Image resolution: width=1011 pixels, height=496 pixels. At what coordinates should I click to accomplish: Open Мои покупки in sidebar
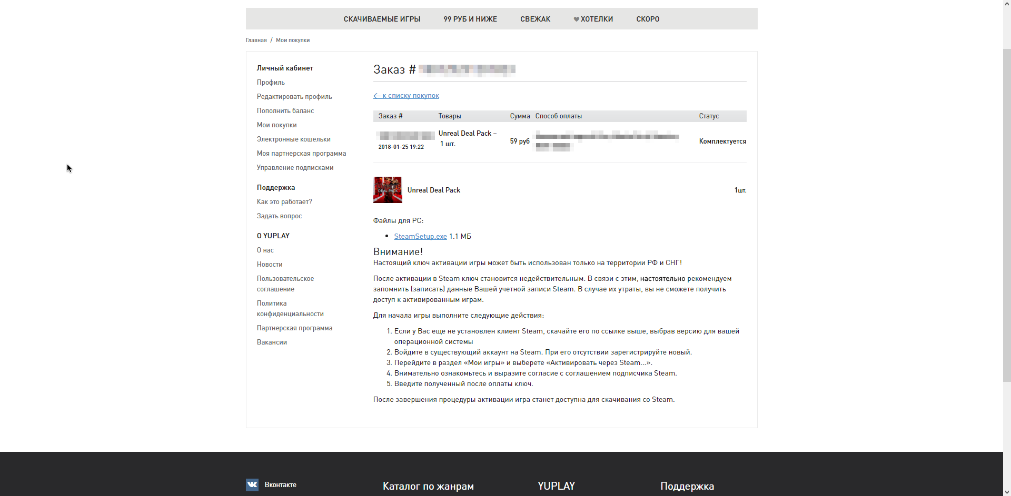pyautogui.click(x=276, y=125)
